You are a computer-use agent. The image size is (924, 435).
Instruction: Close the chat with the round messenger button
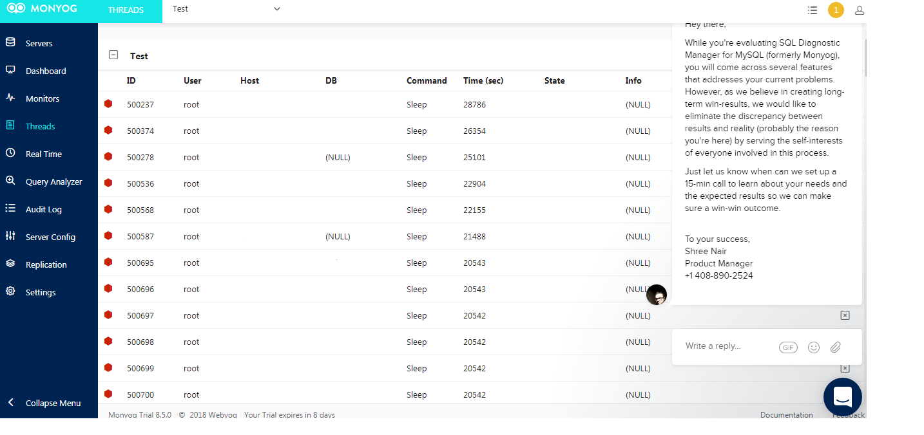(x=843, y=397)
